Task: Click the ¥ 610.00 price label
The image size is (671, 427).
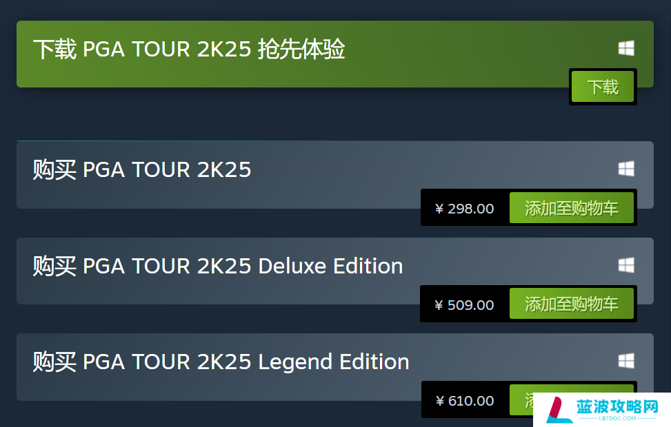Action: pyautogui.click(x=465, y=401)
